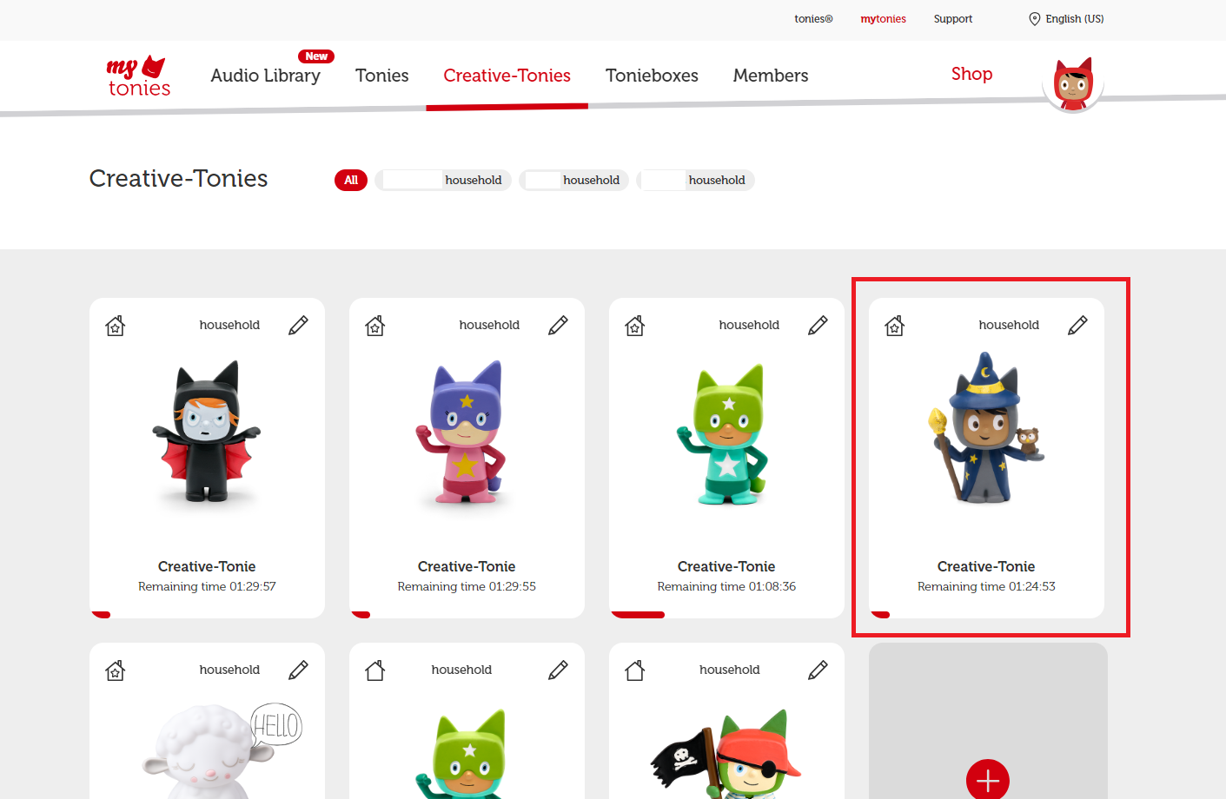Open the vampire Creative-Tonie figure
The height and width of the screenshot is (799, 1226).
(x=207, y=432)
